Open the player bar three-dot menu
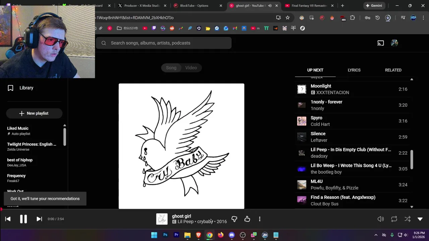429x241 pixels. (260, 219)
